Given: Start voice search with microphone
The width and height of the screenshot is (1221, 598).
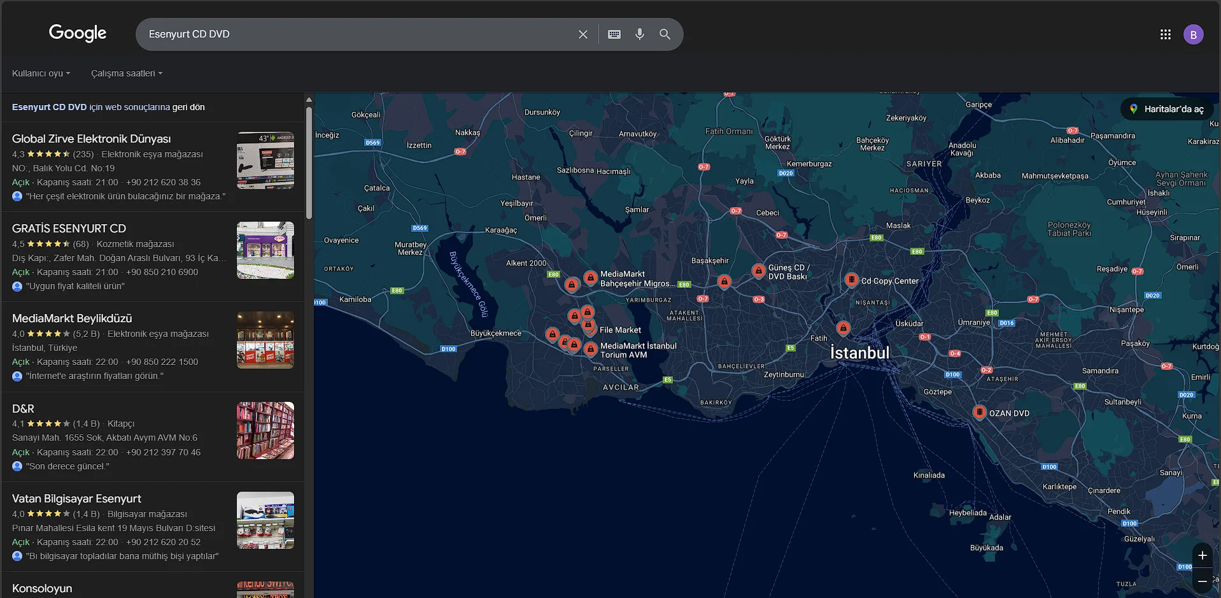Looking at the screenshot, I should pos(639,34).
